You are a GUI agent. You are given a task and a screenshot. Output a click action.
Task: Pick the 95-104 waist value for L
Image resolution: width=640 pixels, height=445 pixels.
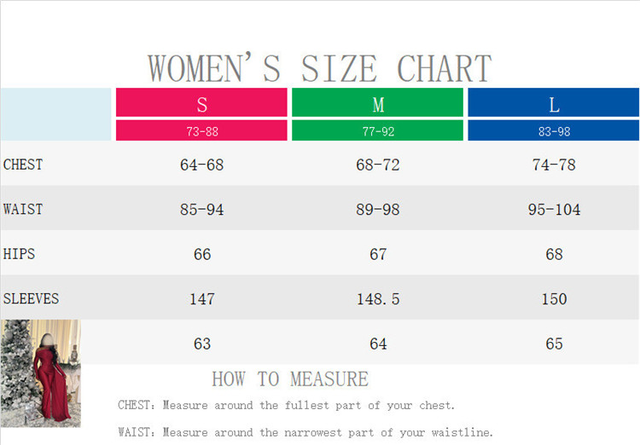554,209
